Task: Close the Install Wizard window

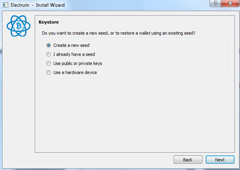Action: (x=230, y=3)
